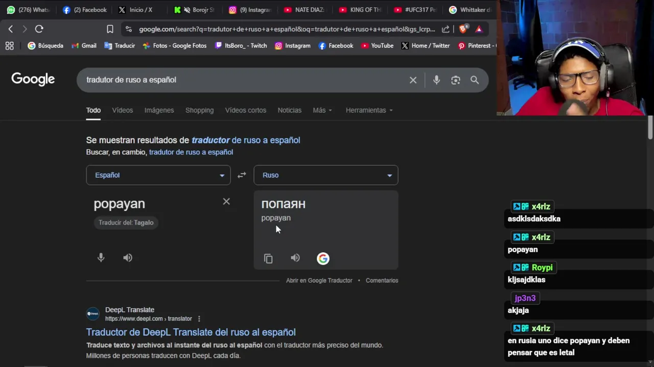Open Pinterest bookmark
Screen dimensions: 654x367
[477, 46]
